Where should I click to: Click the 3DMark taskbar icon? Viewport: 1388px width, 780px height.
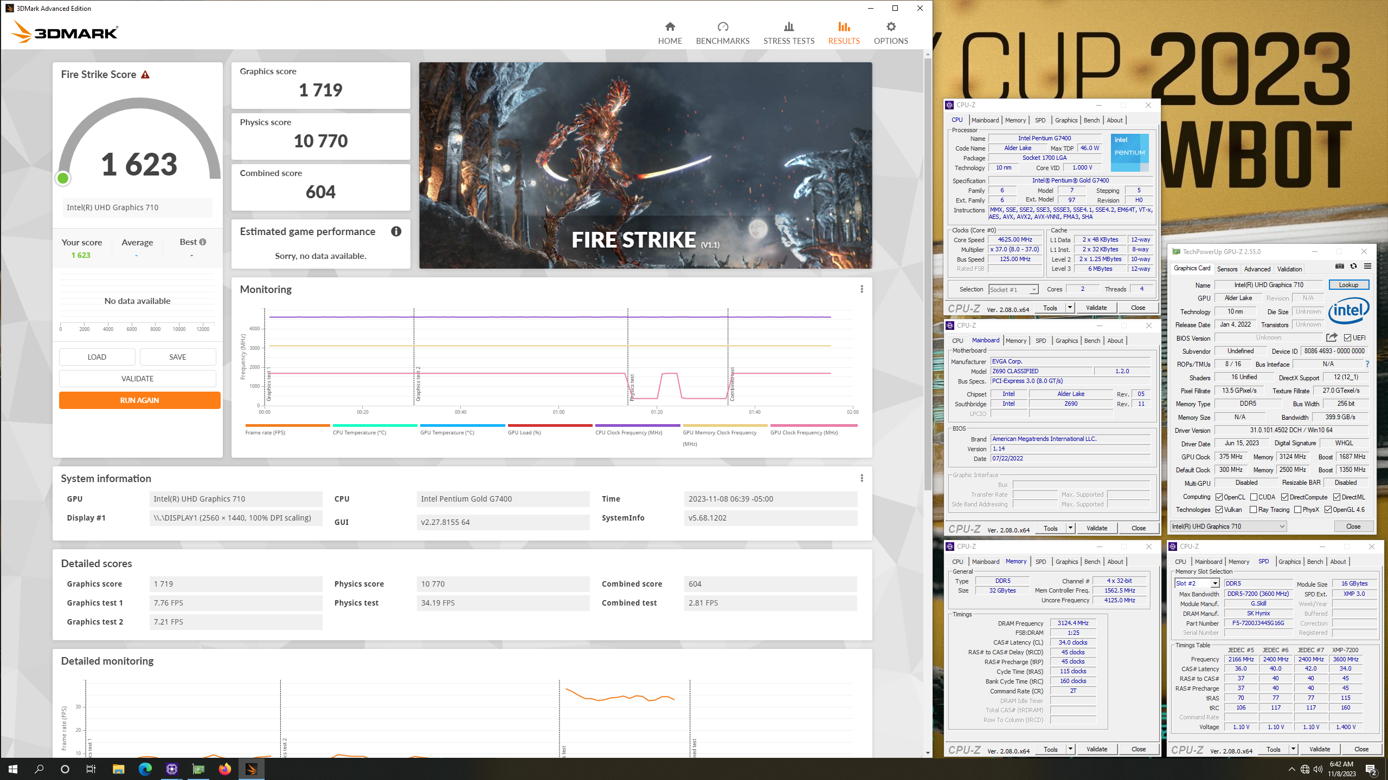[252, 769]
